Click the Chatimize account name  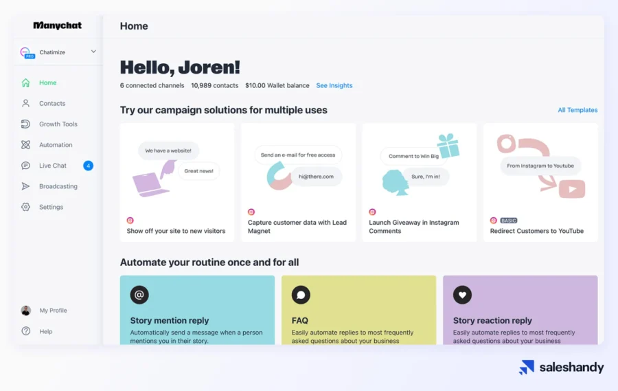(x=52, y=52)
